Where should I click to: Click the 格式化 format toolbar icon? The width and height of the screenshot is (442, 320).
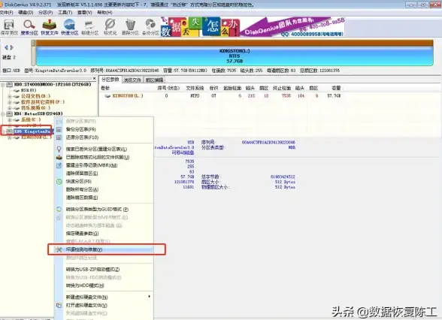(x=110, y=27)
